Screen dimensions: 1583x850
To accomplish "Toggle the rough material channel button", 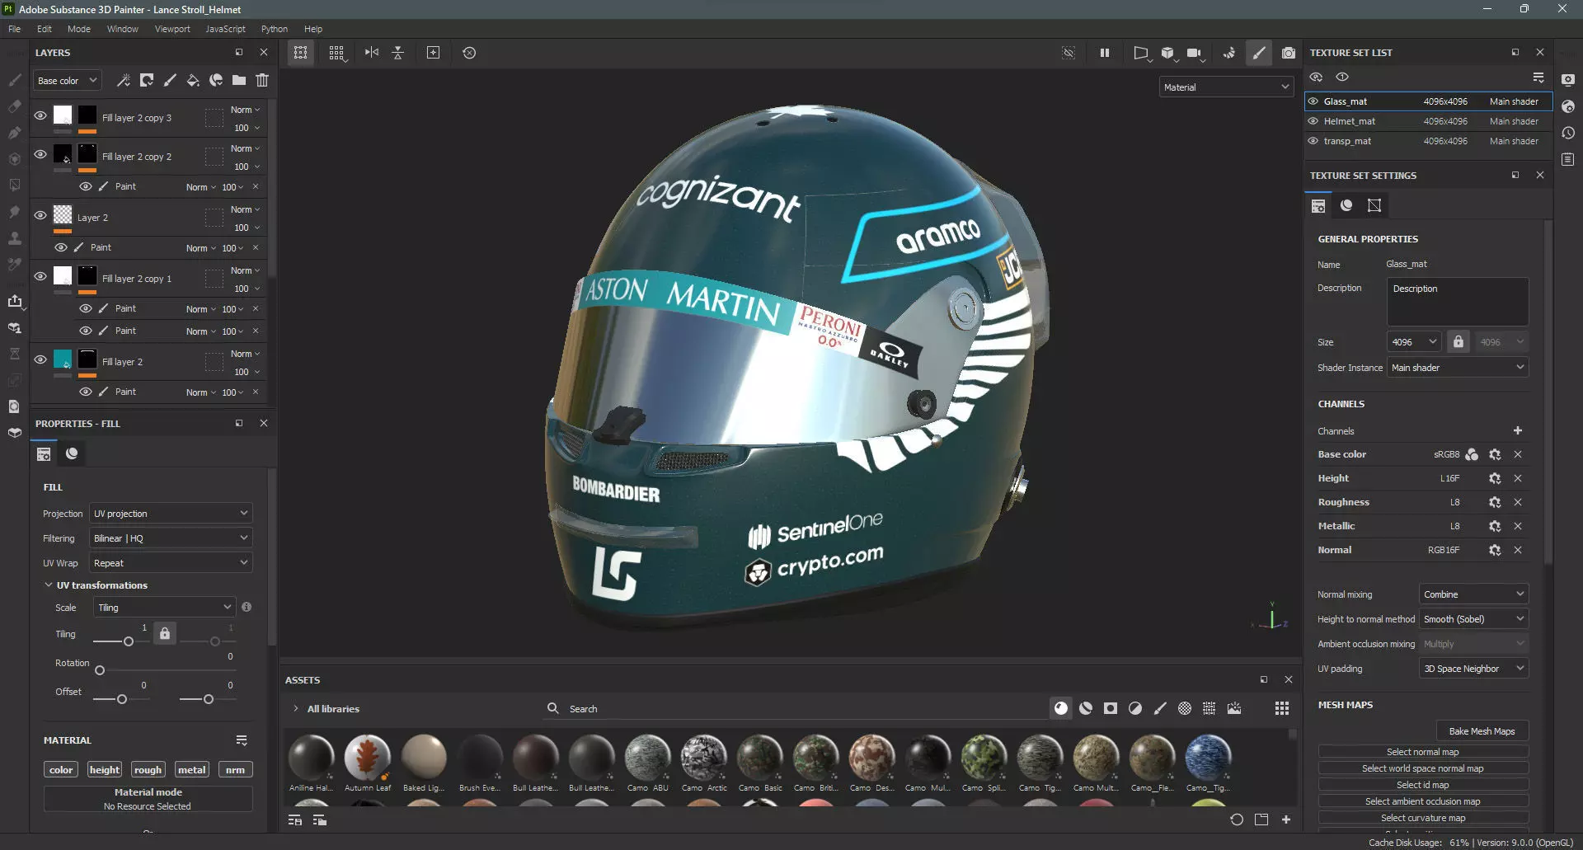I will 148,769.
